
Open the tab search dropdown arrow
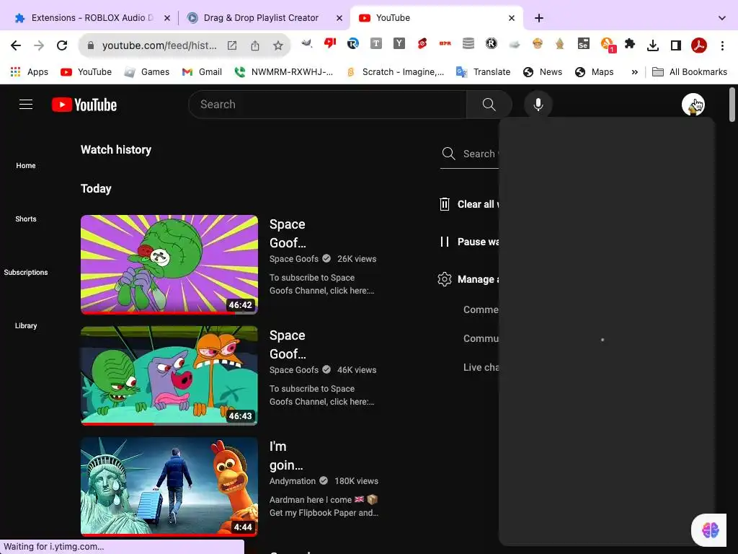pos(722,18)
